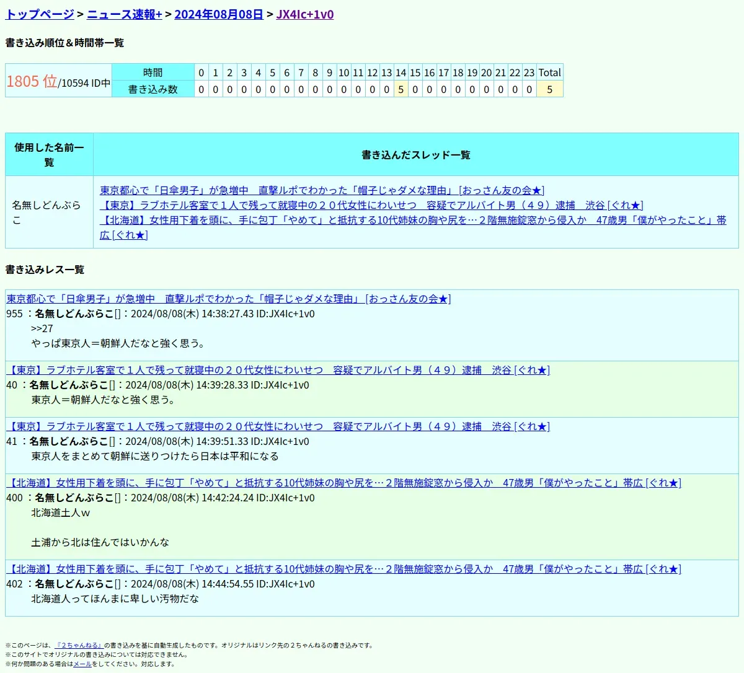Click hour 14 column header
This screenshot has height=673, width=744.
pyautogui.click(x=401, y=73)
